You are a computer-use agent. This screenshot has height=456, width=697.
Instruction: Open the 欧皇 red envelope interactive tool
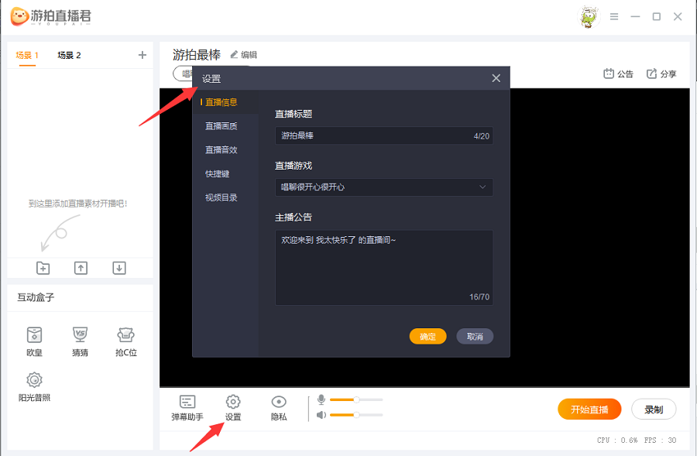[33, 341]
